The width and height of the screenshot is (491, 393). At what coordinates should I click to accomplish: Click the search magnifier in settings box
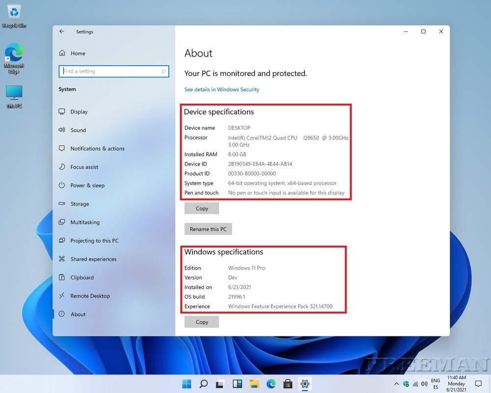coord(163,71)
